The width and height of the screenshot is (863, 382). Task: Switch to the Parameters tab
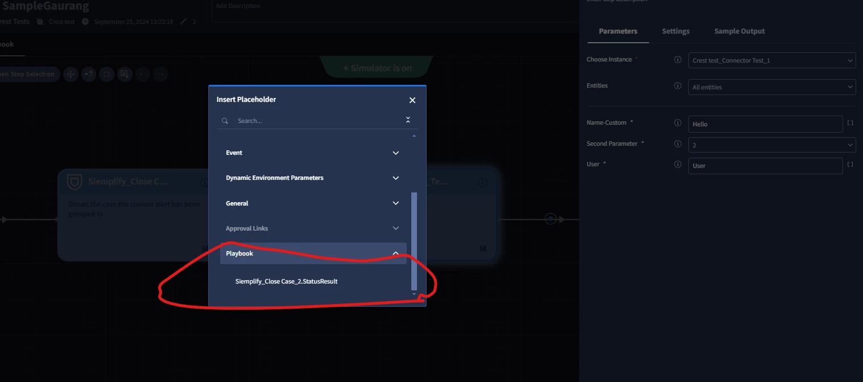[618, 31]
